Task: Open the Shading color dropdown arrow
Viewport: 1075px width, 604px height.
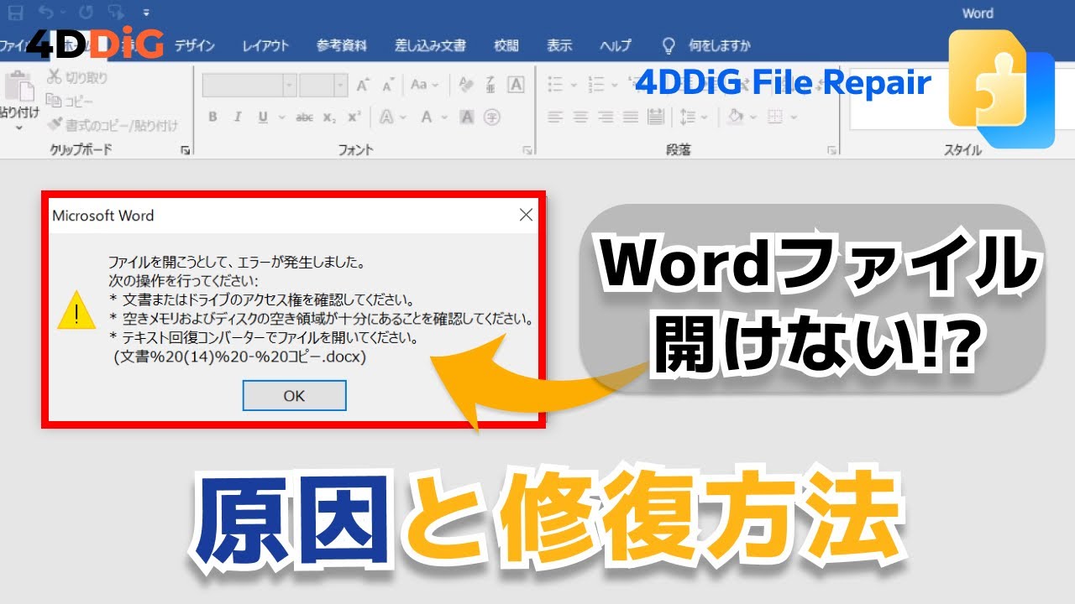Action: (753, 117)
